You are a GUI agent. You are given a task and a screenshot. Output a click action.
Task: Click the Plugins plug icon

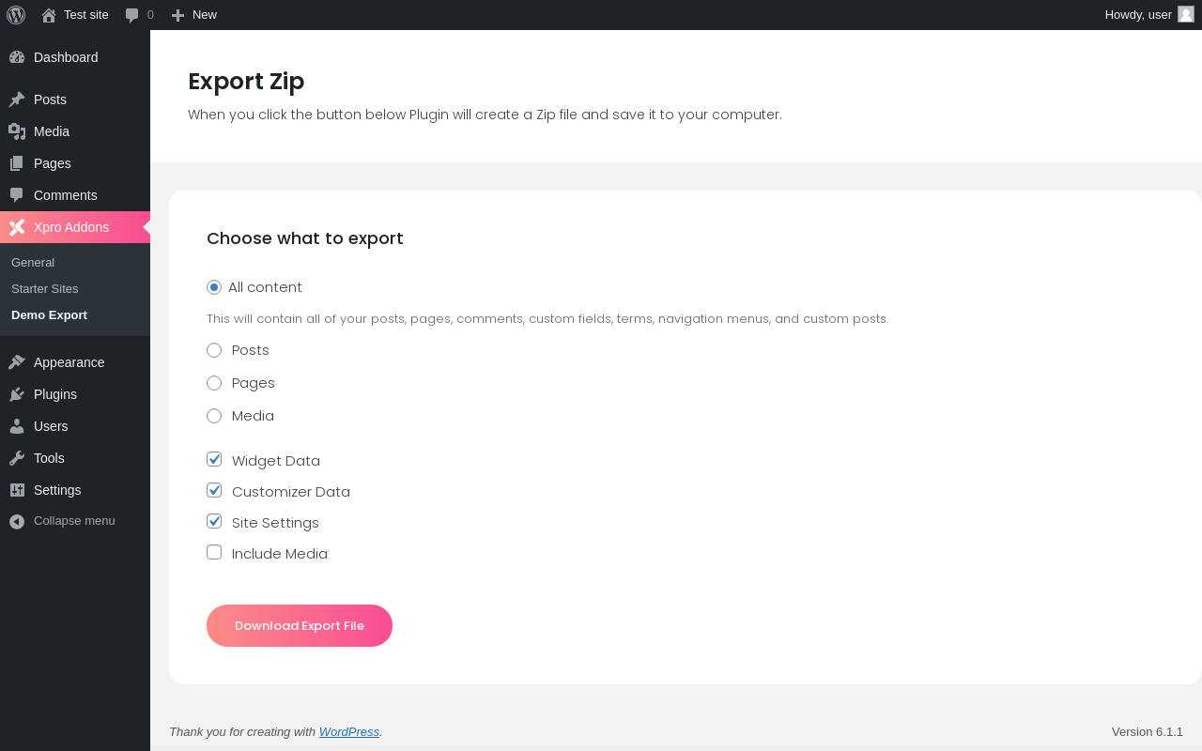click(17, 394)
